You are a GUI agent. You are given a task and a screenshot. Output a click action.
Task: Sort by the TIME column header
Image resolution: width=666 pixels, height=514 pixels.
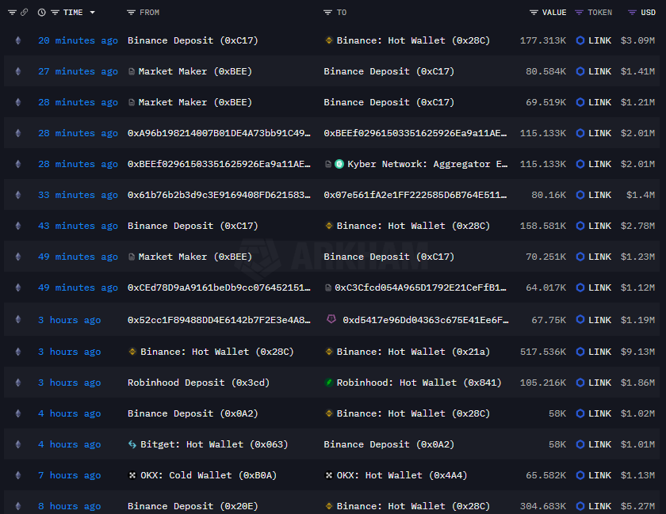73,13
